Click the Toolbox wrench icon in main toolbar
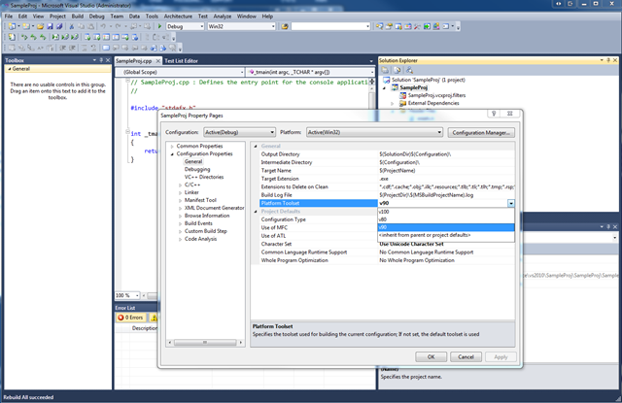This screenshot has height=403, width=622. tap(417, 26)
